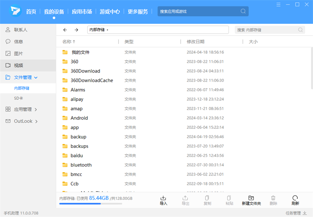The width and height of the screenshot is (313, 217).
Task: Select the 360 folder row
Action: (183, 62)
